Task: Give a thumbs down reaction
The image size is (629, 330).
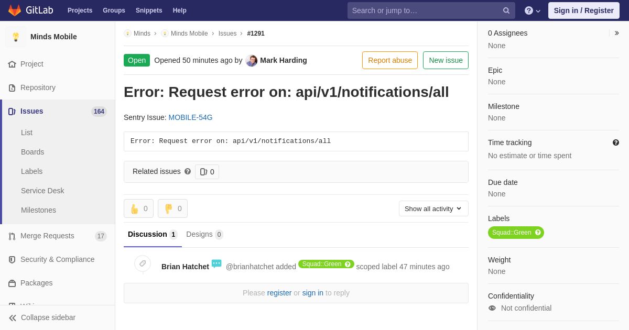Action: [172, 208]
